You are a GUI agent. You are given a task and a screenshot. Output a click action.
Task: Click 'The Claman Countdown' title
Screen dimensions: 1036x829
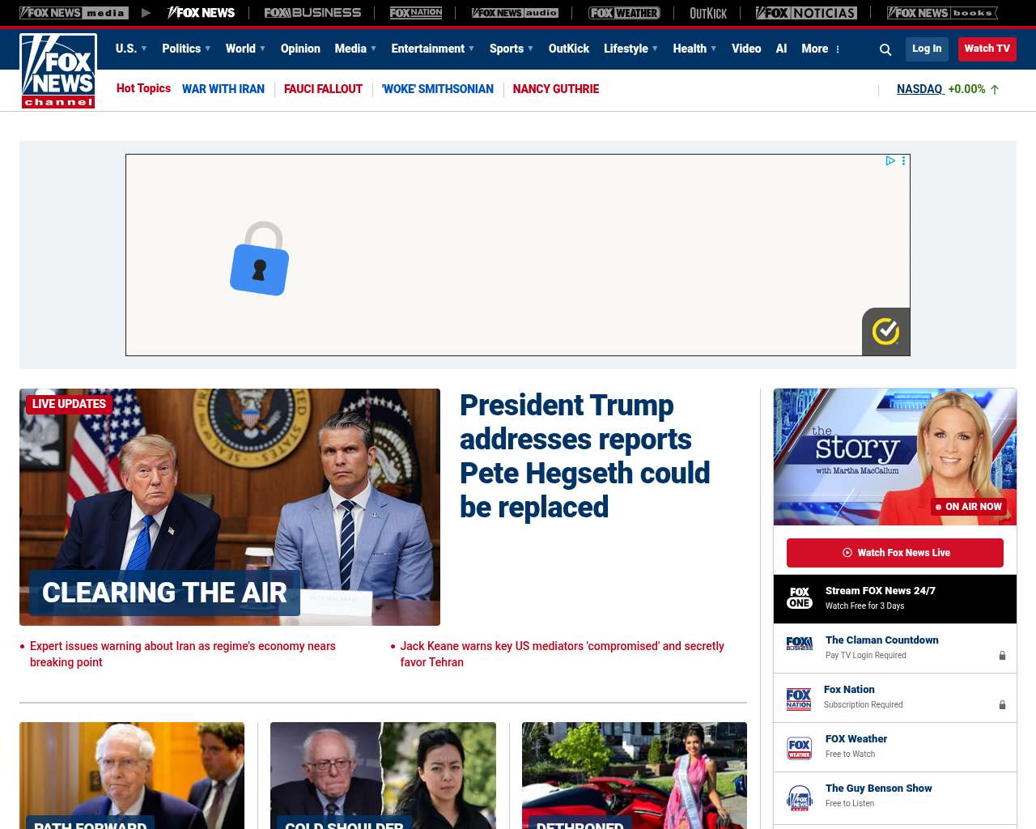pyautogui.click(x=882, y=640)
